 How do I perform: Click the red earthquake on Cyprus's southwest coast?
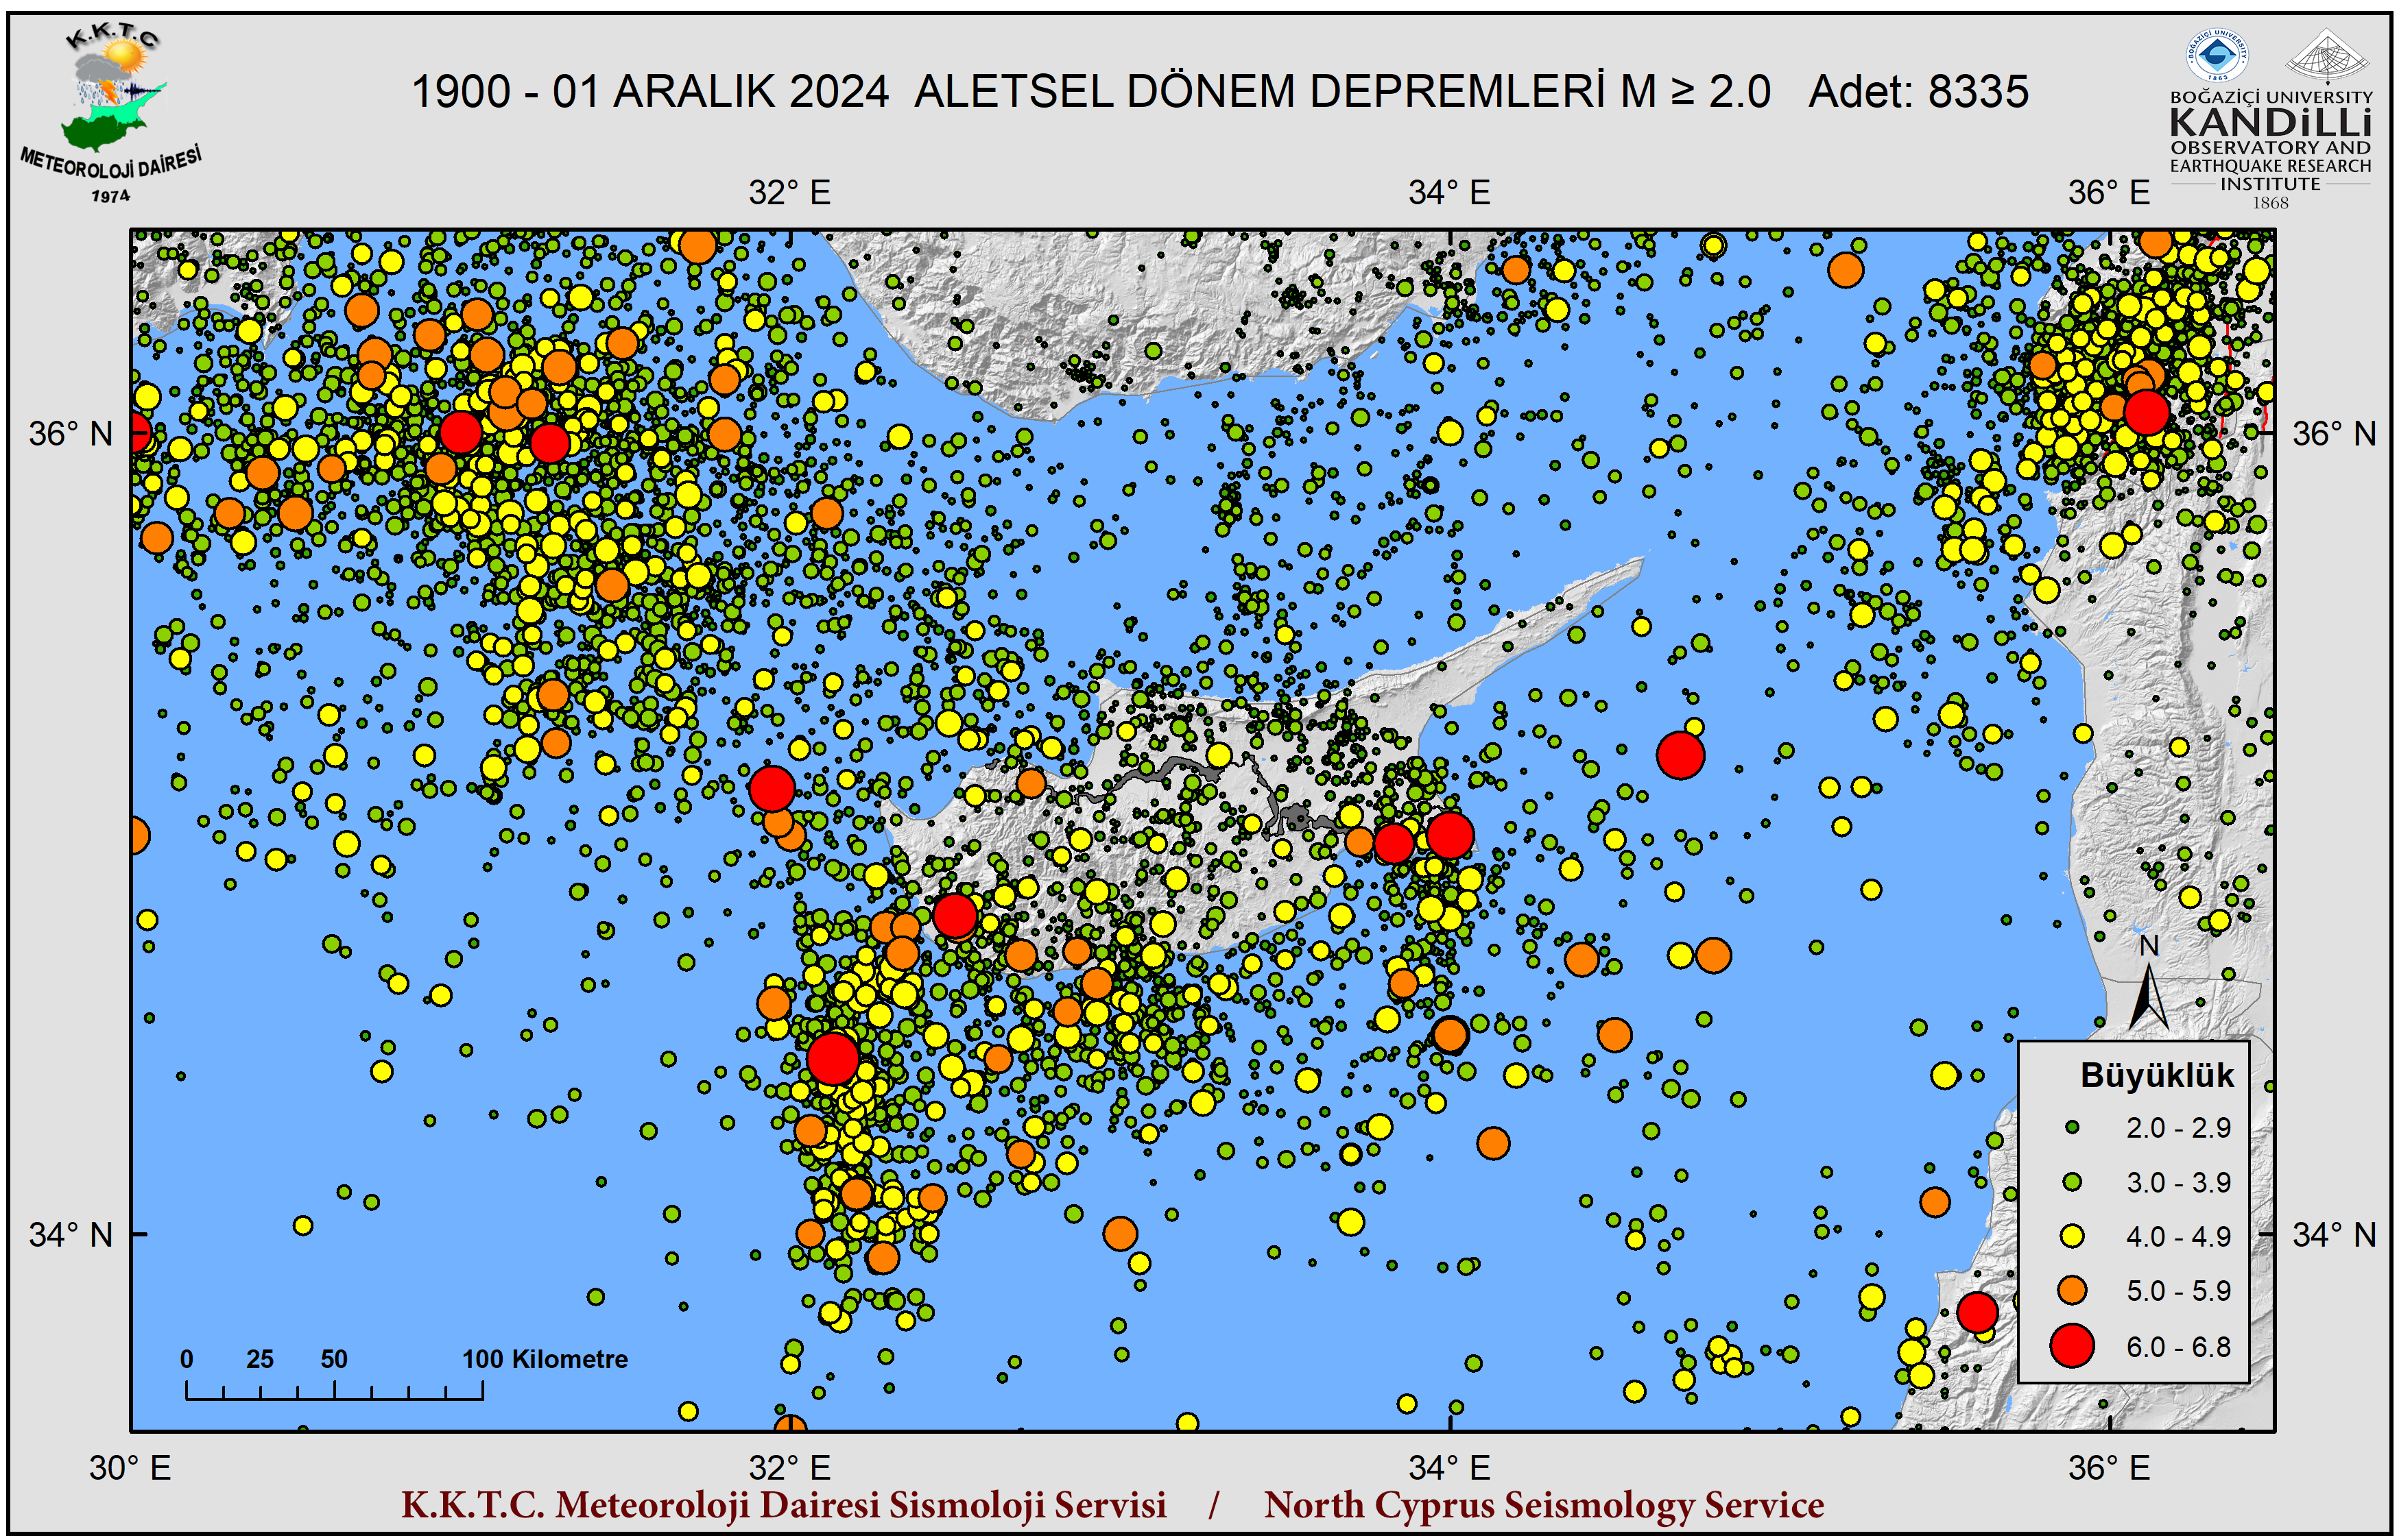pyautogui.click(x=955, y=916)
